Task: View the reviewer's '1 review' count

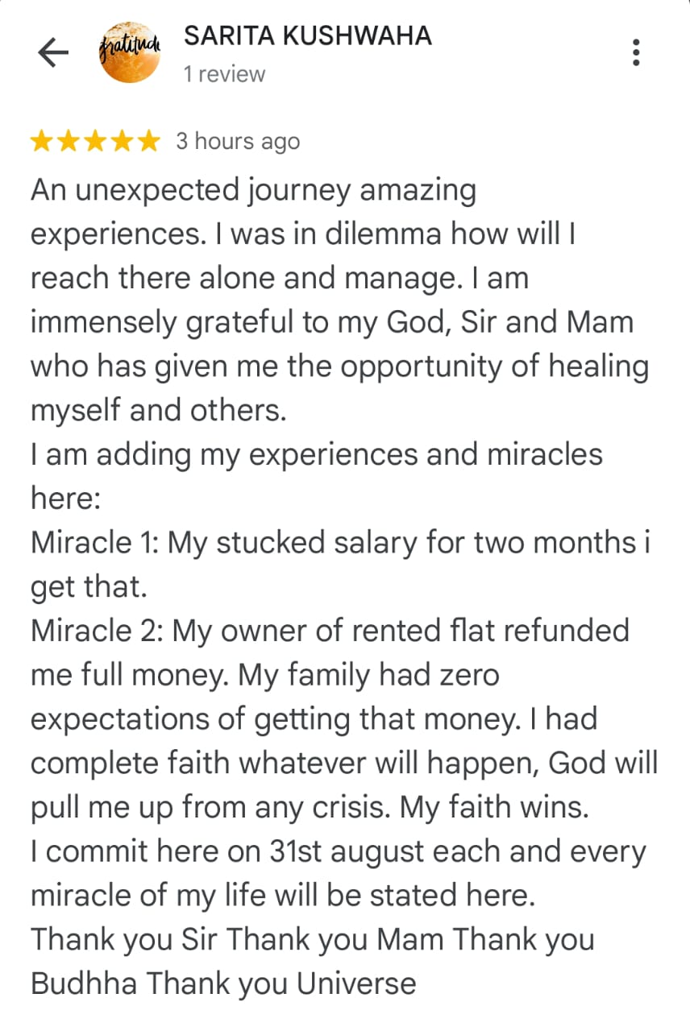Action: coord(224,74)
